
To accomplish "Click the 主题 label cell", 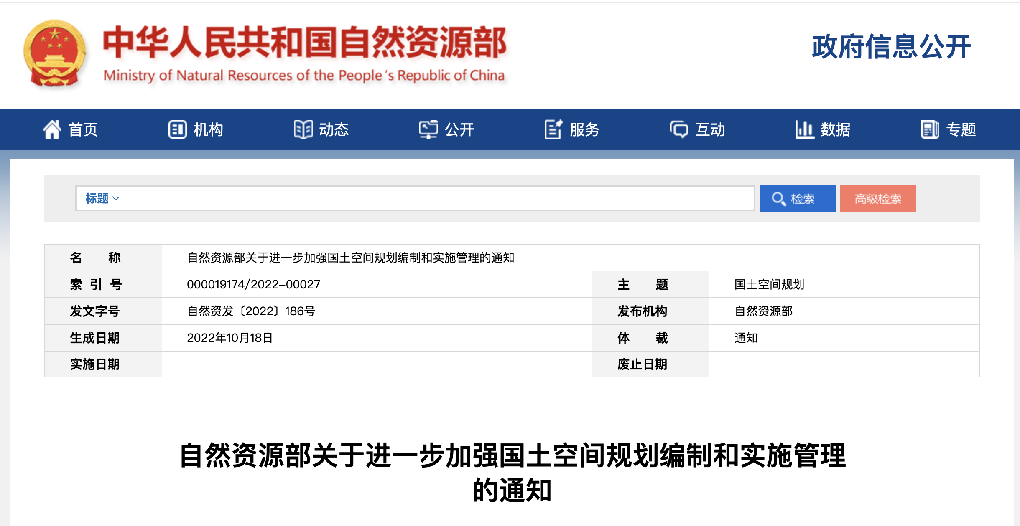I will click(x=651, y=284).
